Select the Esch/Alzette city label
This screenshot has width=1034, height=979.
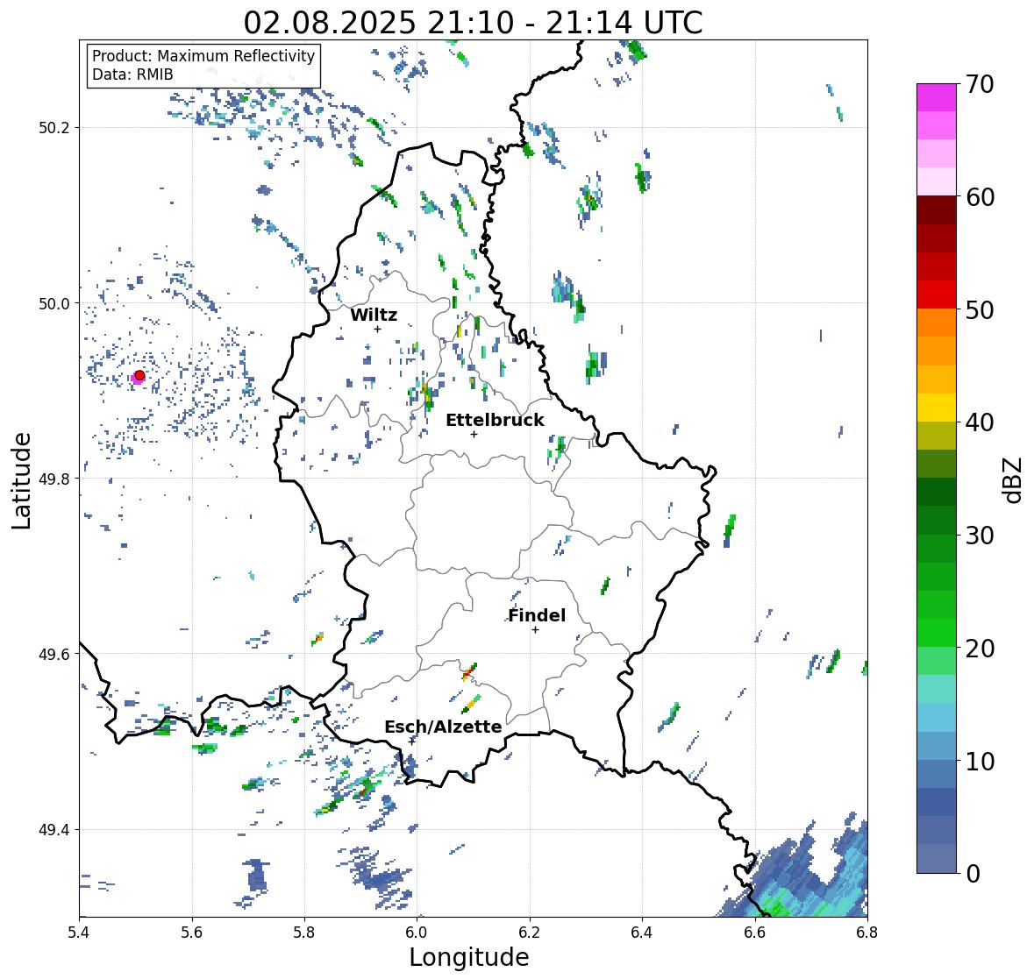pos(443,727)
